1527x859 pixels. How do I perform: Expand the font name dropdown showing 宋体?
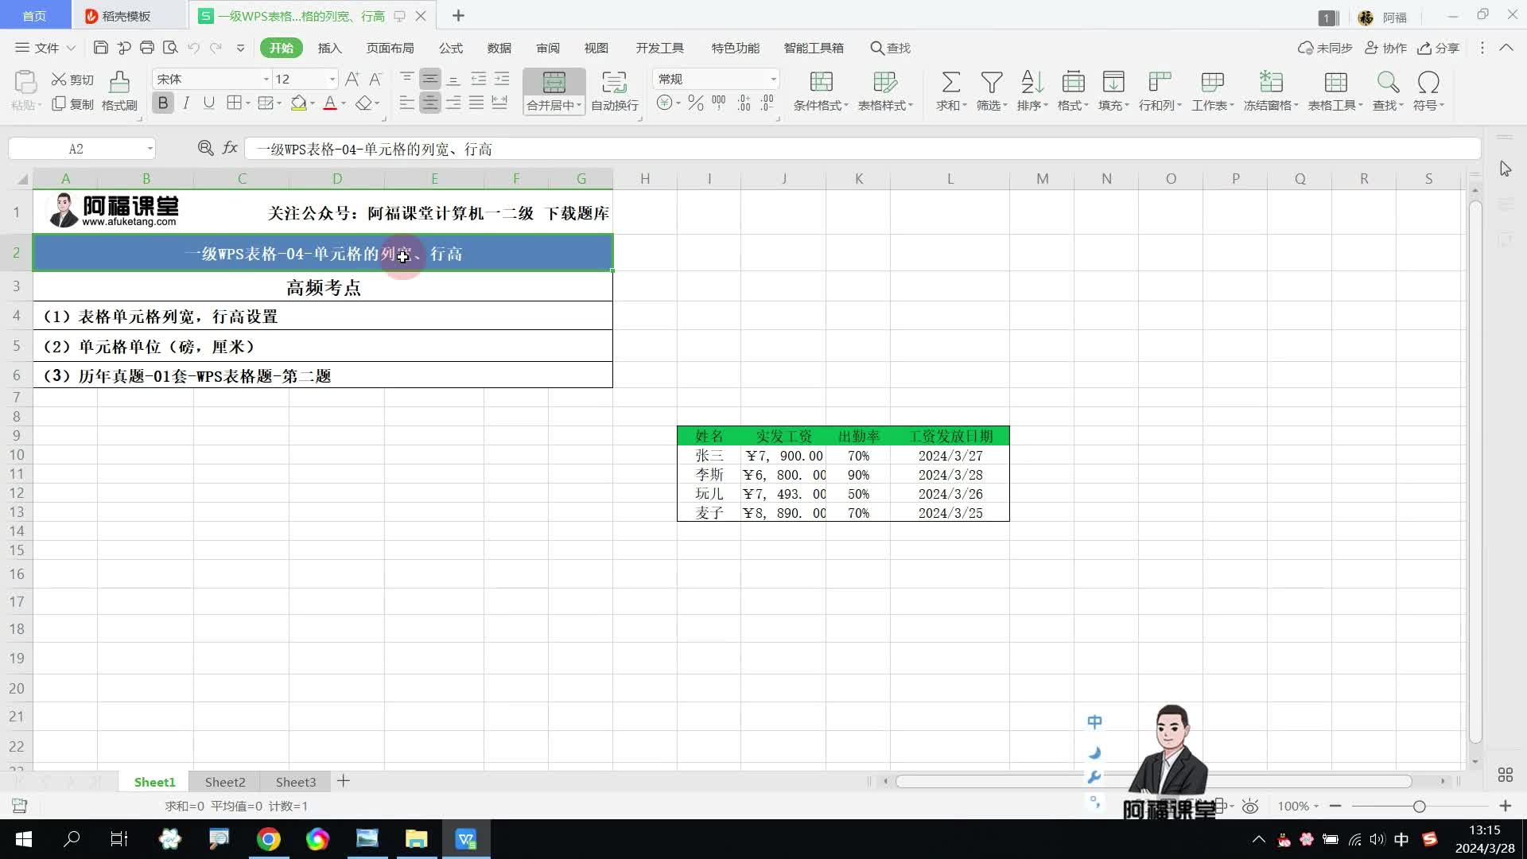(266, 80)
